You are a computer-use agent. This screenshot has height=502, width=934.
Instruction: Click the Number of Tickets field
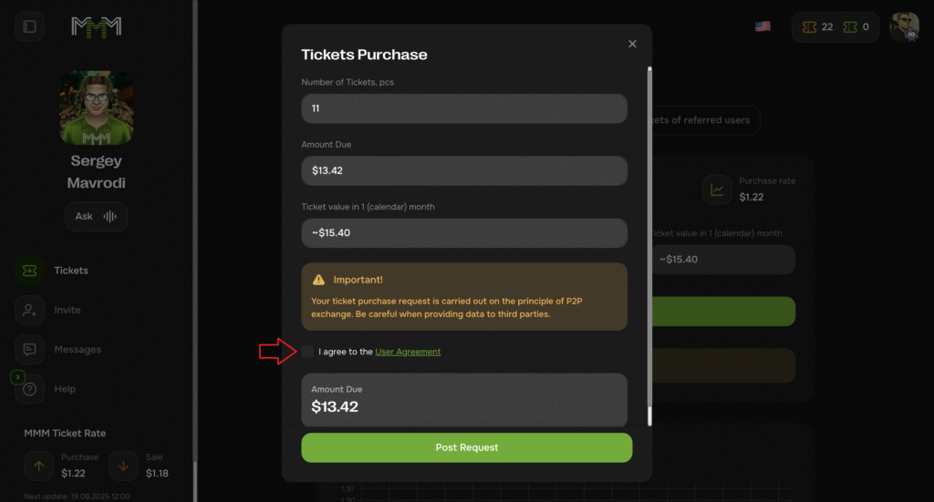tap(464, 108)
